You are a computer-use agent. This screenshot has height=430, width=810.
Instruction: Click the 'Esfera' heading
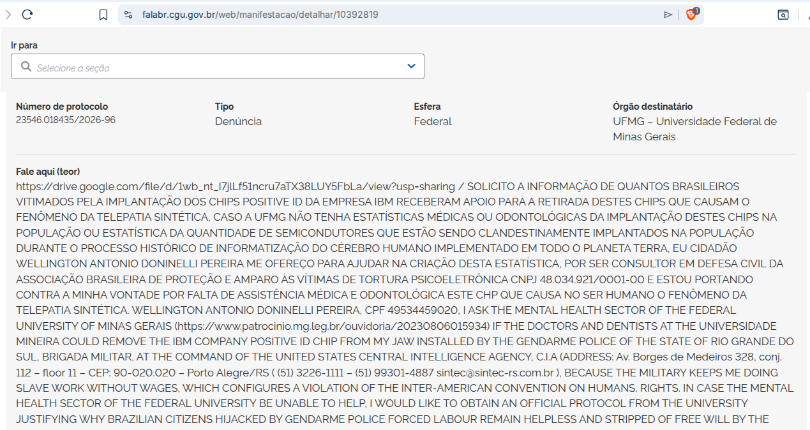427,107
